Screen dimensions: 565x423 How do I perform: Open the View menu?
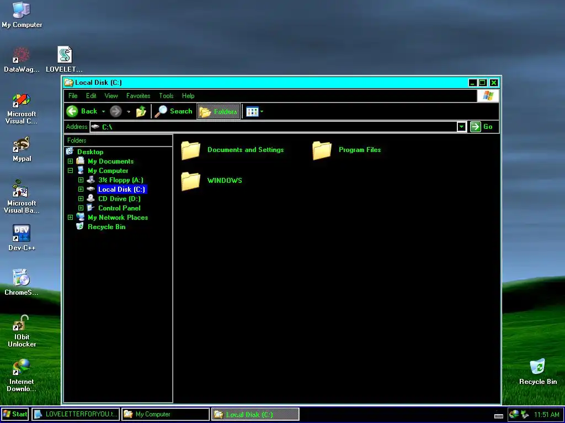coord(111,96)
